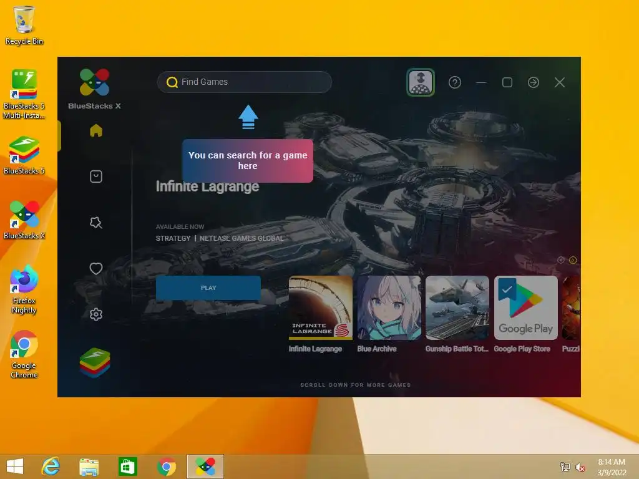639x479 pixels.
Task: Open the Windows Start button
Action: tap(15, 467)
